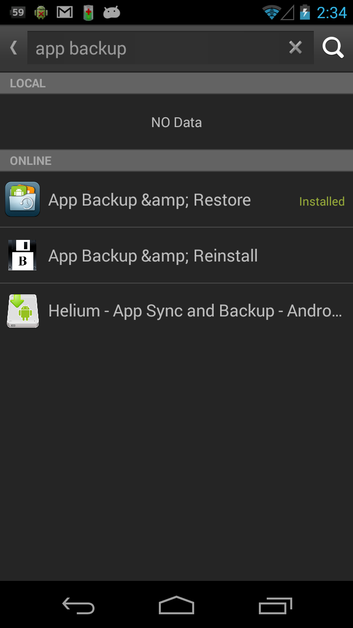
Task: Select the LOCAL section header
Action: 27,83
